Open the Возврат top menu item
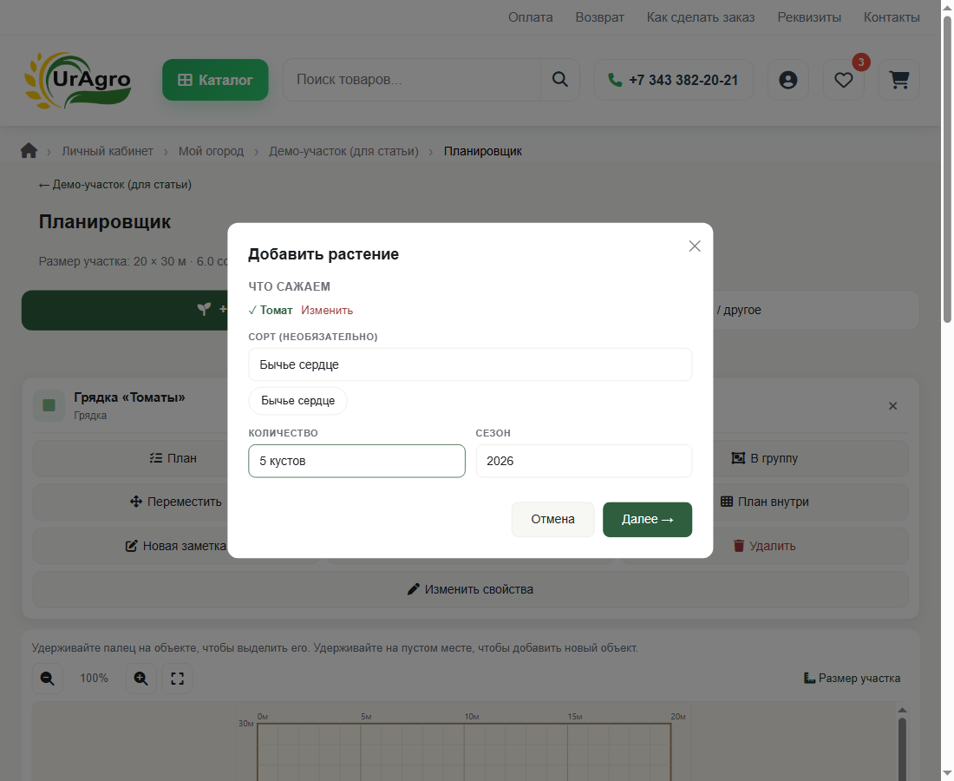Viewport: 954px width, 781px height. click(599, 17)
